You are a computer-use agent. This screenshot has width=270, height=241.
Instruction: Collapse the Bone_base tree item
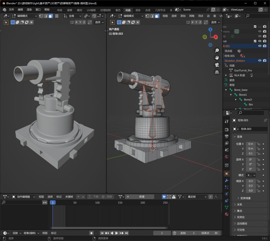(x=226, y=90)
